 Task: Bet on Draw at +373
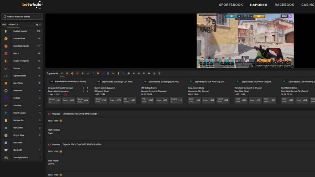pyautogui.click(x=162, y=100)
